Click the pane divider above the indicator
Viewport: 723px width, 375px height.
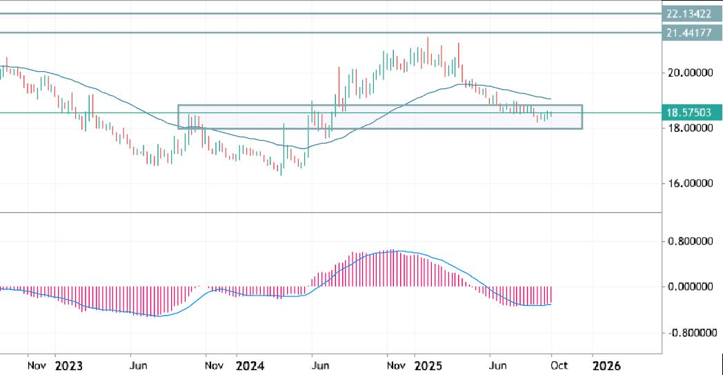point(331,213)
